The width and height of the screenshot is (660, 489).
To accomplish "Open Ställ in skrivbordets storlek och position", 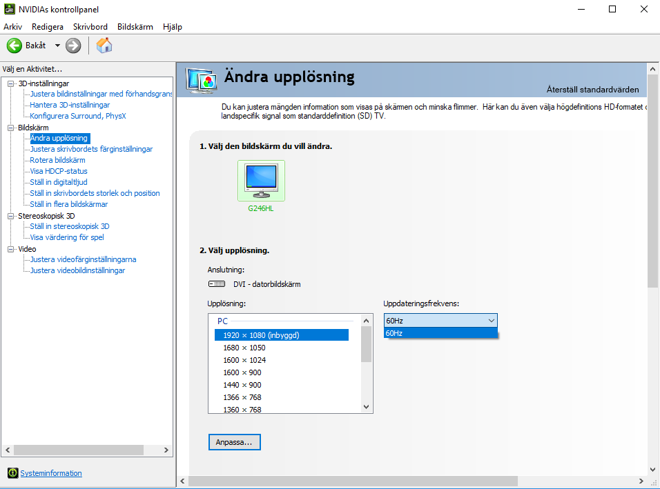I will click(95, 193).
